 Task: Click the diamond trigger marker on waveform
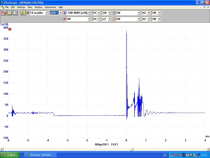click(x=126, y=67)
